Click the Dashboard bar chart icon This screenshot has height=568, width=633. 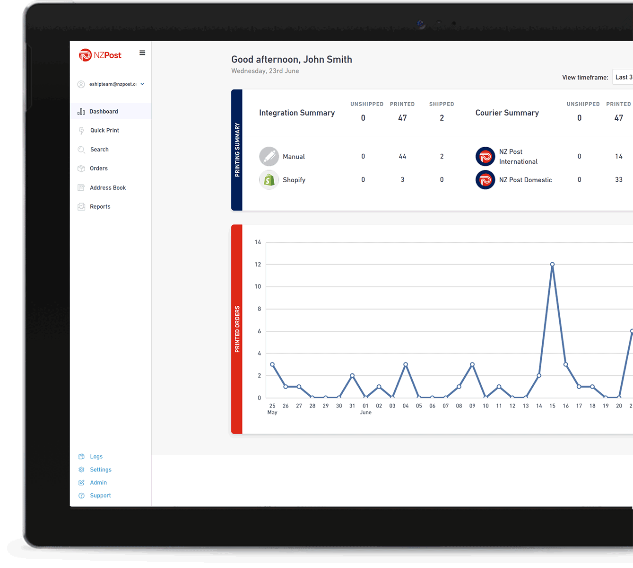coord(81,112)
